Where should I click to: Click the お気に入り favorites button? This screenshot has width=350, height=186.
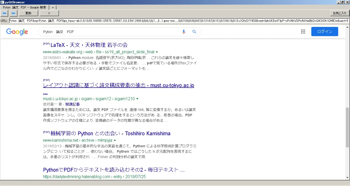pos(339,13)
